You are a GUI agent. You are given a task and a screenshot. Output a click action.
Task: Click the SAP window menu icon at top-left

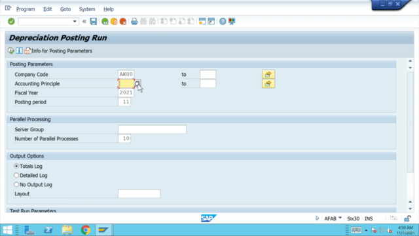[8, 9]
